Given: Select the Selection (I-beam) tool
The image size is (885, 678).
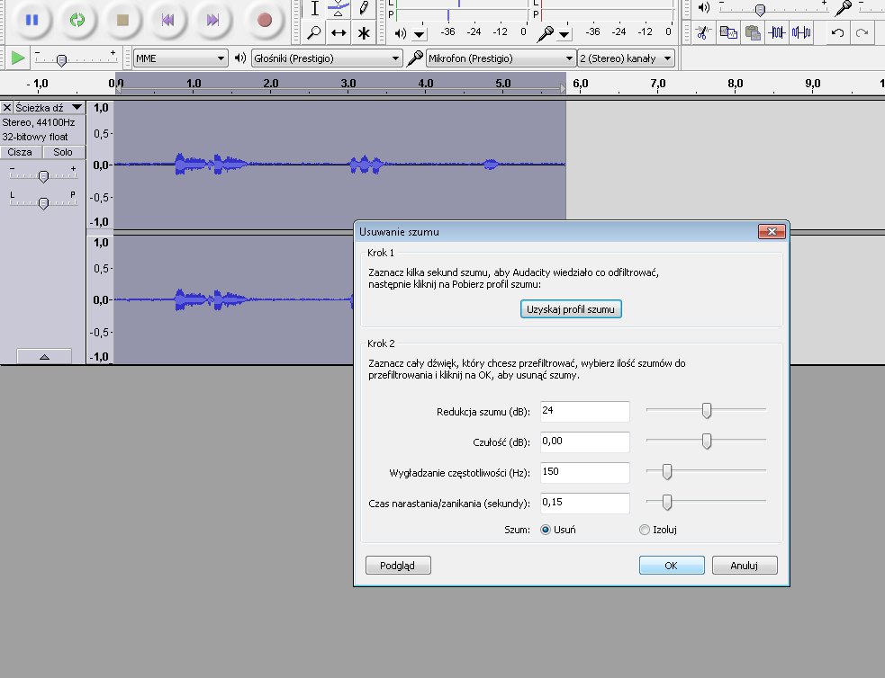Looking at the screenshot, I should (x=314, y=8).
